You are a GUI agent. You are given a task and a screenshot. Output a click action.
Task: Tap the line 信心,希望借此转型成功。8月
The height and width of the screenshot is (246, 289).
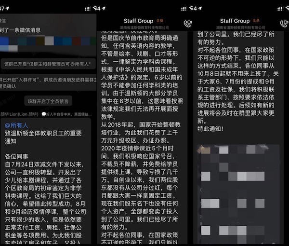45,204
